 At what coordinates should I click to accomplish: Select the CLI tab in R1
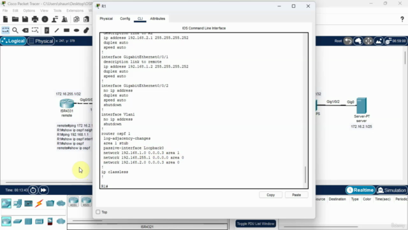click(140, 19)
